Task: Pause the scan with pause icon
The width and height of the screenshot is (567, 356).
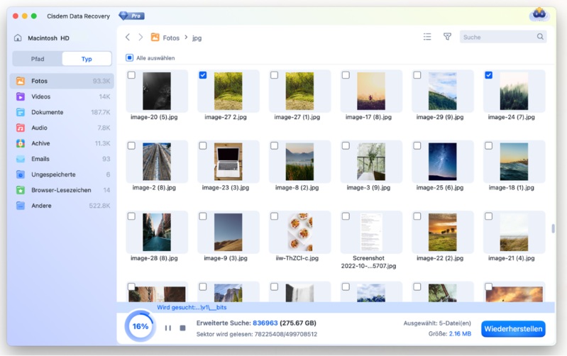Action: coord(168,328)
